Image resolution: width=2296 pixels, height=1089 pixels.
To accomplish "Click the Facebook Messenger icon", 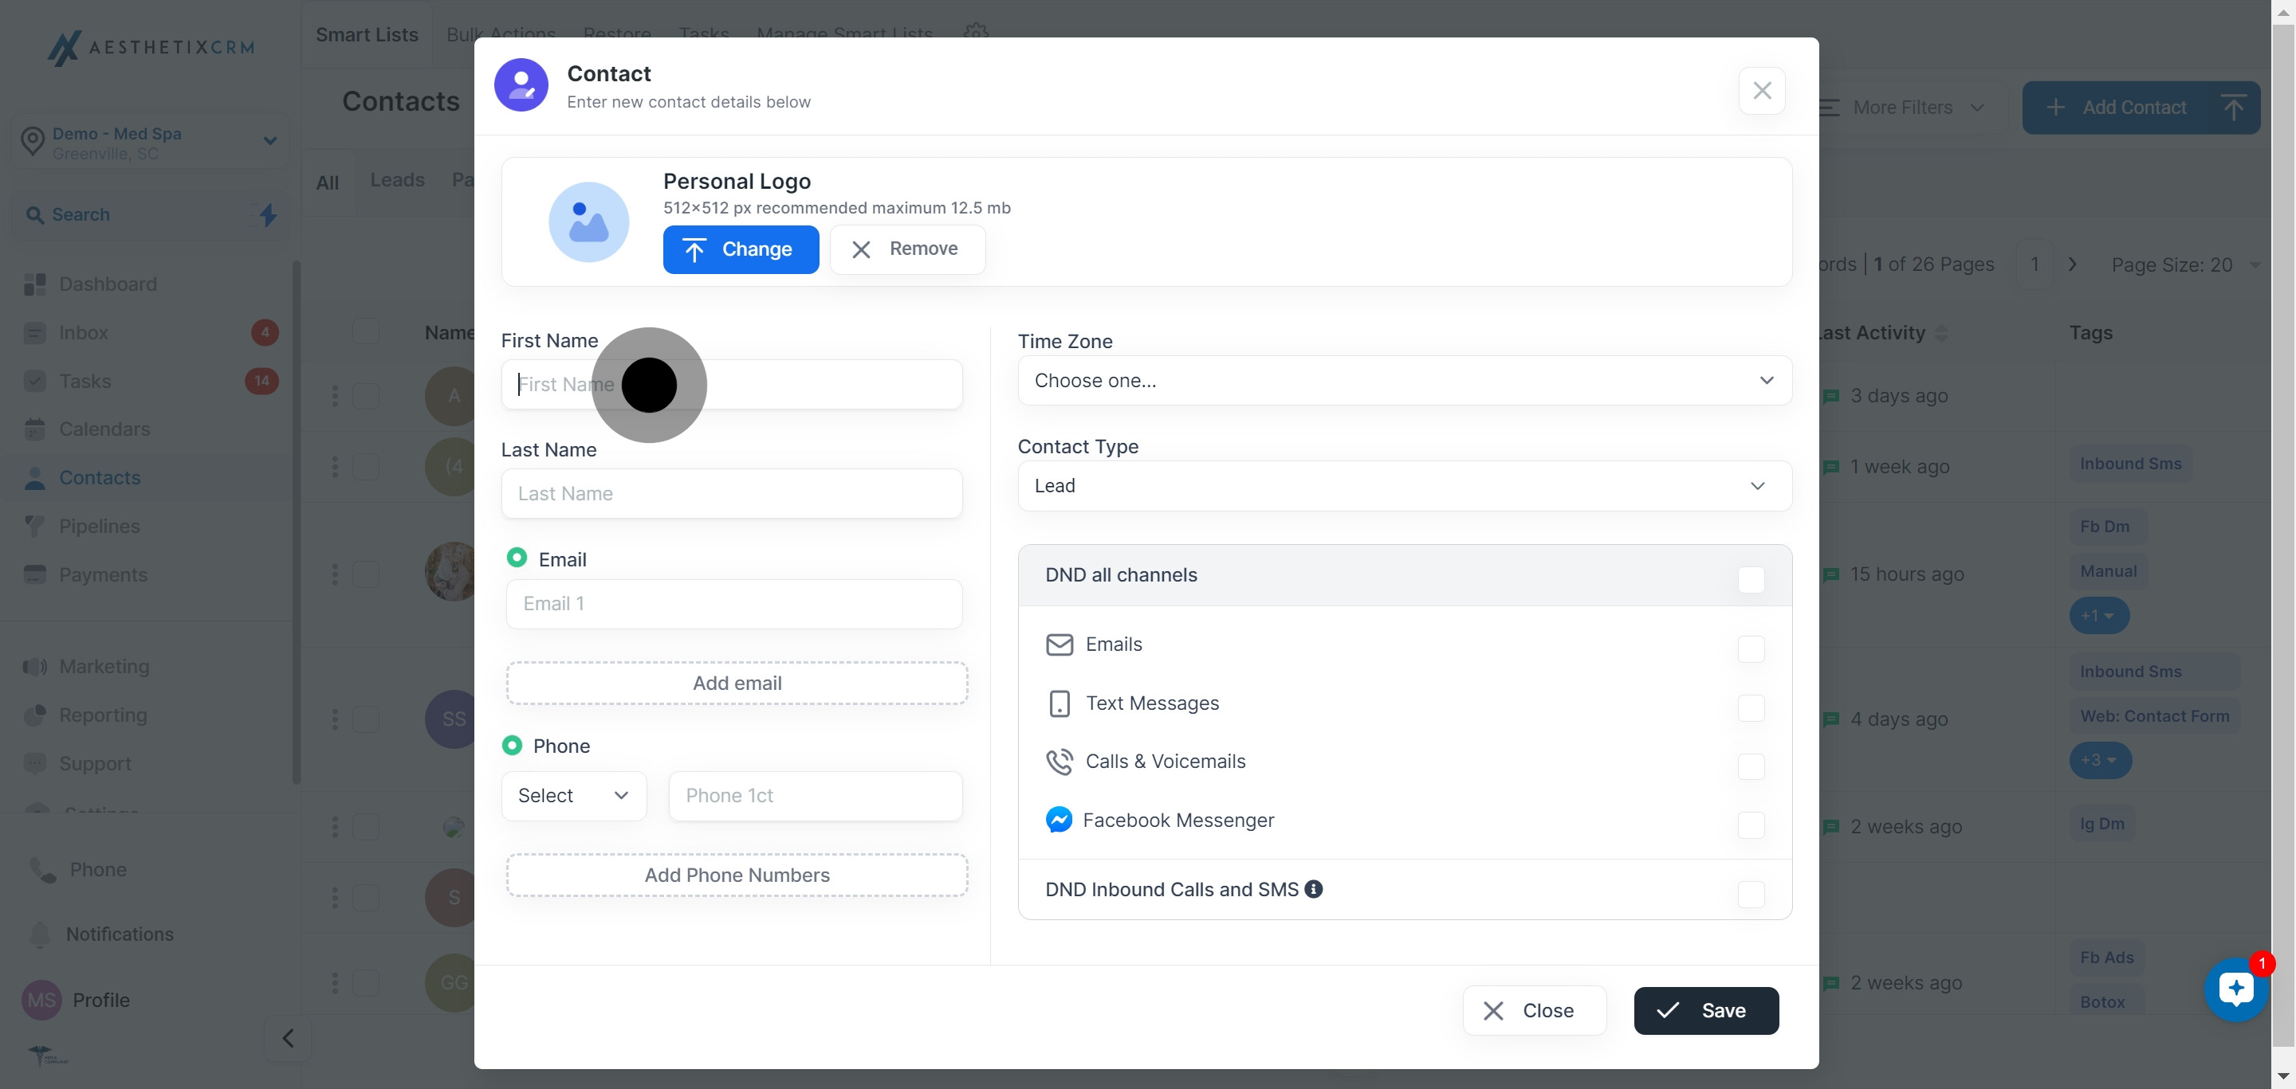I will click(x=1058, y=819).
